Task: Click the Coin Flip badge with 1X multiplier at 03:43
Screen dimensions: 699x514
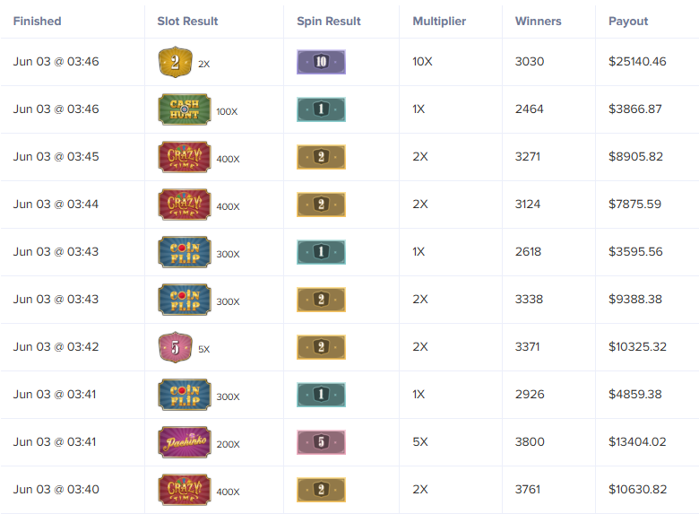Action: [184, 252]
